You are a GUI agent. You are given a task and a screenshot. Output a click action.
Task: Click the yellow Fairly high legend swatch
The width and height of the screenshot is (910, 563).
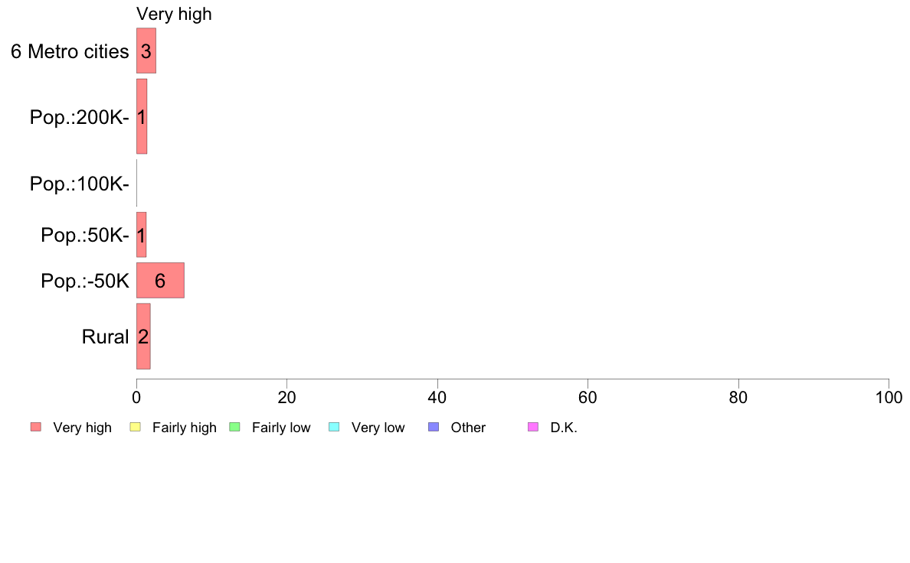coord(136,428)
